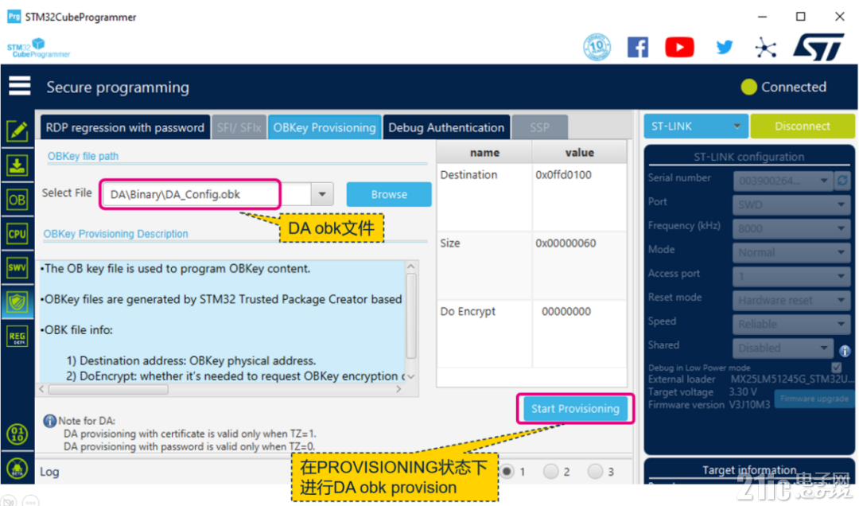Switch to RDP regression with password tab
Screen dimensions: 859x506
pos(125,127)
